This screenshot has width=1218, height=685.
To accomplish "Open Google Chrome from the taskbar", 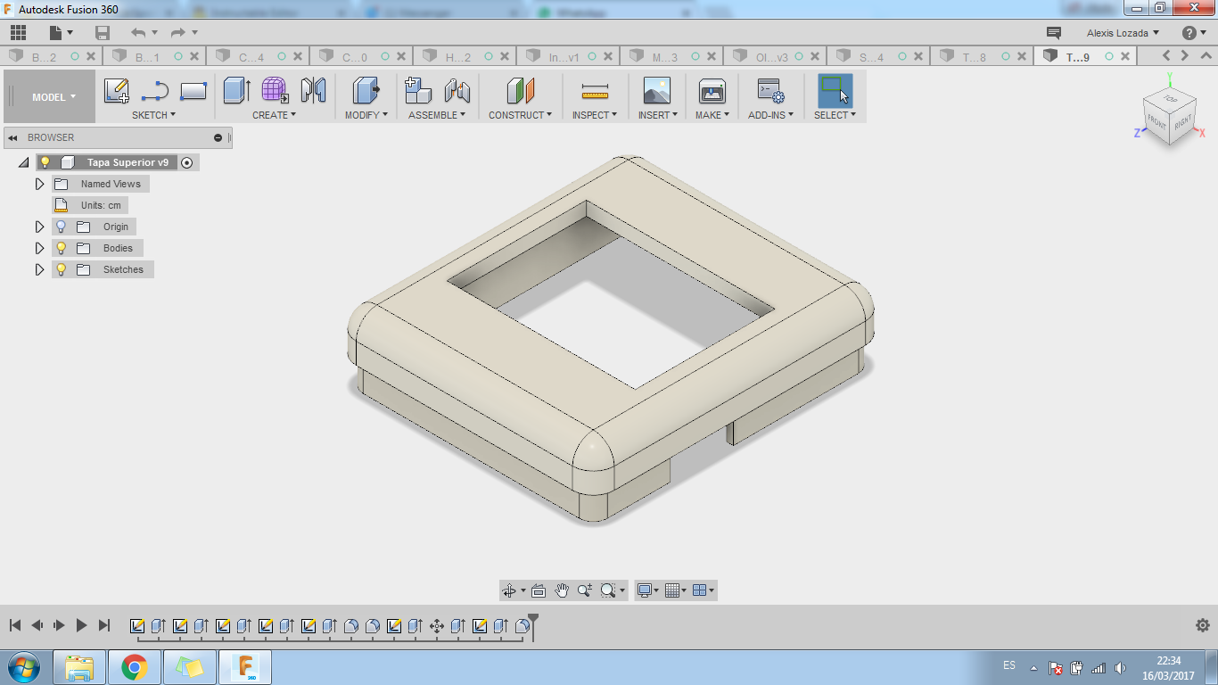I will (x=135, y=667).
